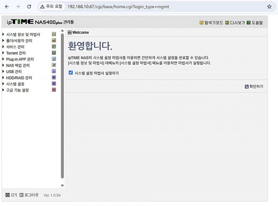The width and height of the screenshot is (278, 206).
Task: Expand the Plug-in APP 관리 tree arrow
Action: 3,59
